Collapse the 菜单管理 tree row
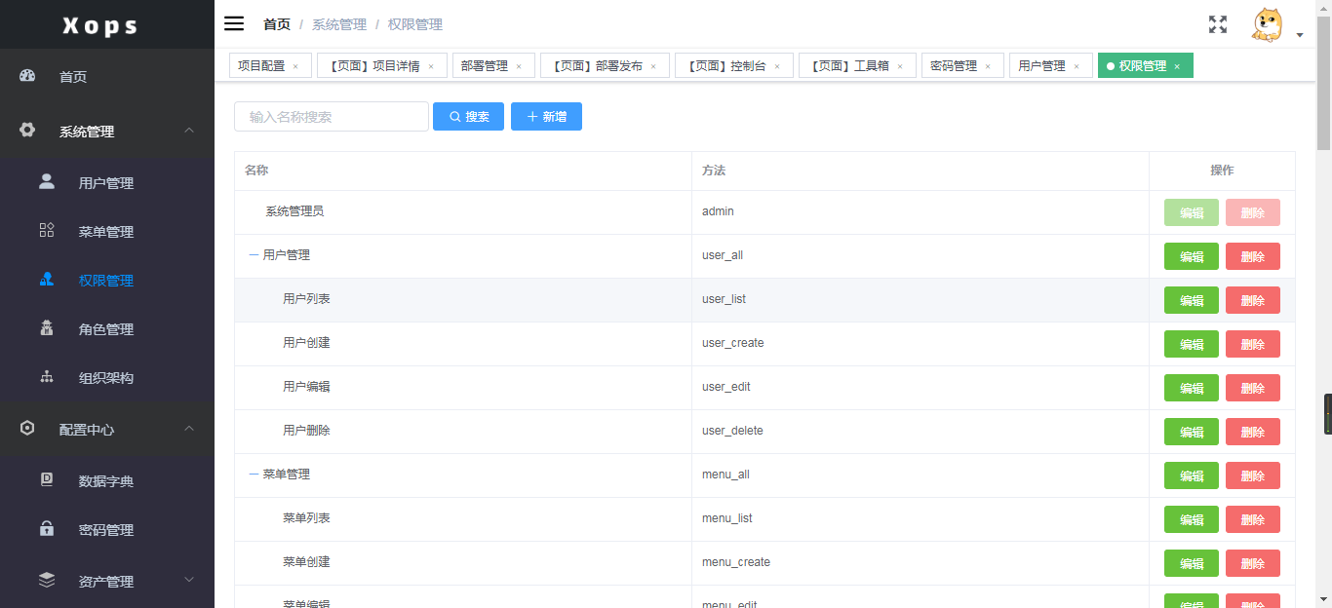 [x=254, y=475]
